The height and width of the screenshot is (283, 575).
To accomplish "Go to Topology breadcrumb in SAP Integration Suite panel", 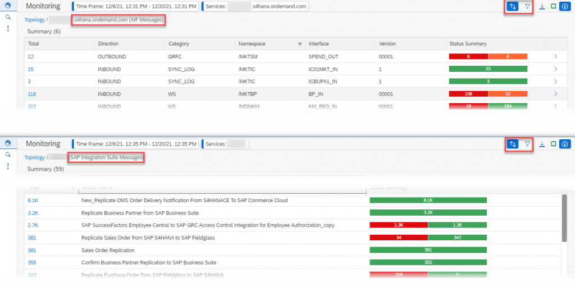I will click(34, 157).
